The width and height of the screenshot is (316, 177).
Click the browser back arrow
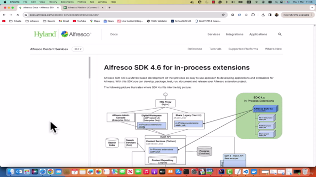pos(4,15)
